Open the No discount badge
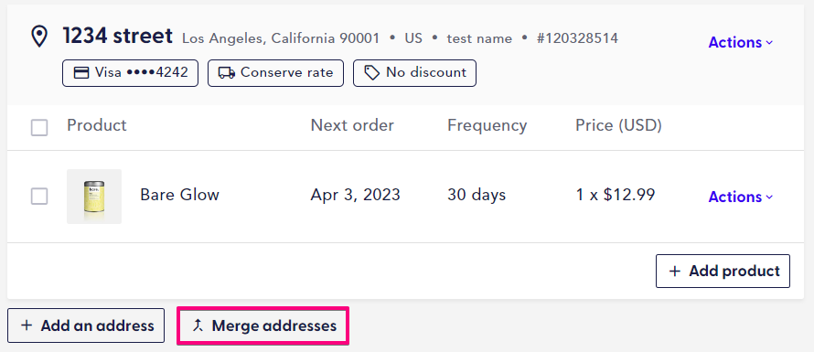Image resolution: width=814 pixels, height=352 pixels. click(x=415, y=72)
